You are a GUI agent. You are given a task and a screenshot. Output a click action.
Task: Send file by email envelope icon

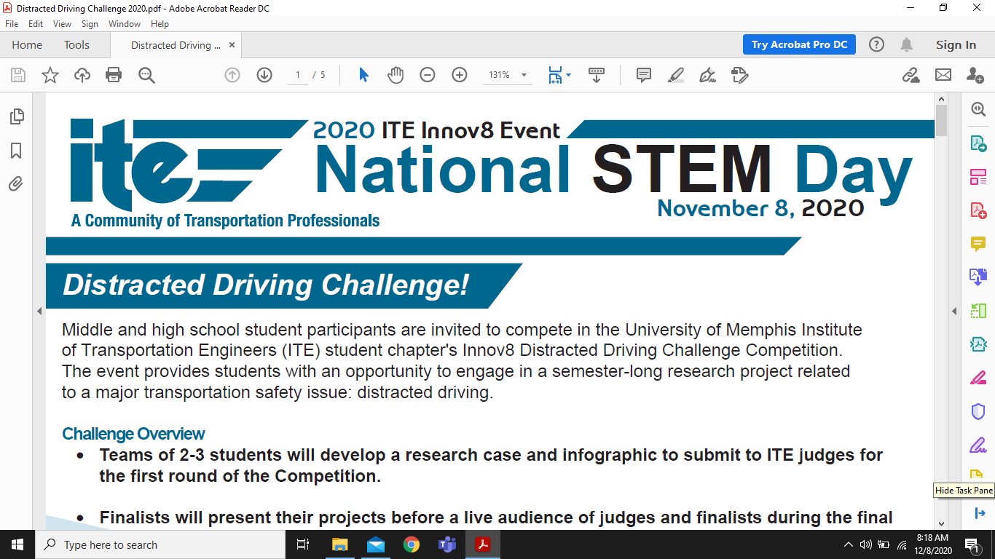click(x=943, y=75)
